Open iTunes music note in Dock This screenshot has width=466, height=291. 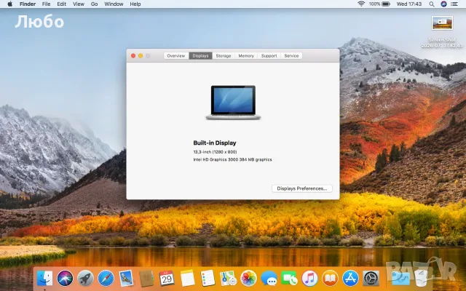[309, 279]
